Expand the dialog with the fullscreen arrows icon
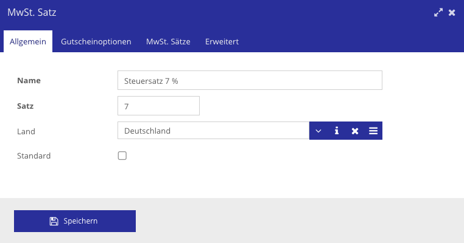This screenshot has width=464, height=243. coord(438,12)
